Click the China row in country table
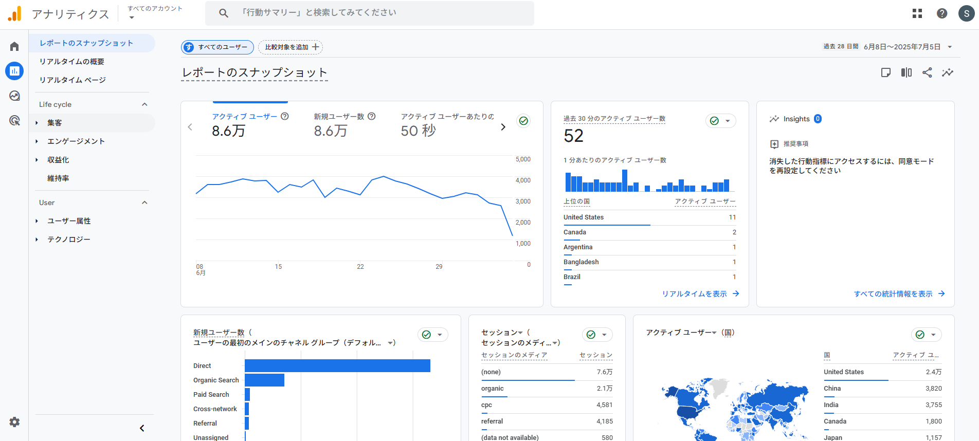Viewport: 979px width, 441px height. click(x=883, y=389)
